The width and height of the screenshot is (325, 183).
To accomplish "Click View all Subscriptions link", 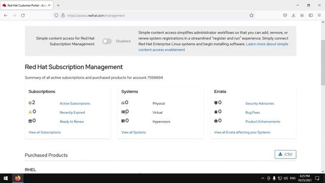I will click(45, 132).
